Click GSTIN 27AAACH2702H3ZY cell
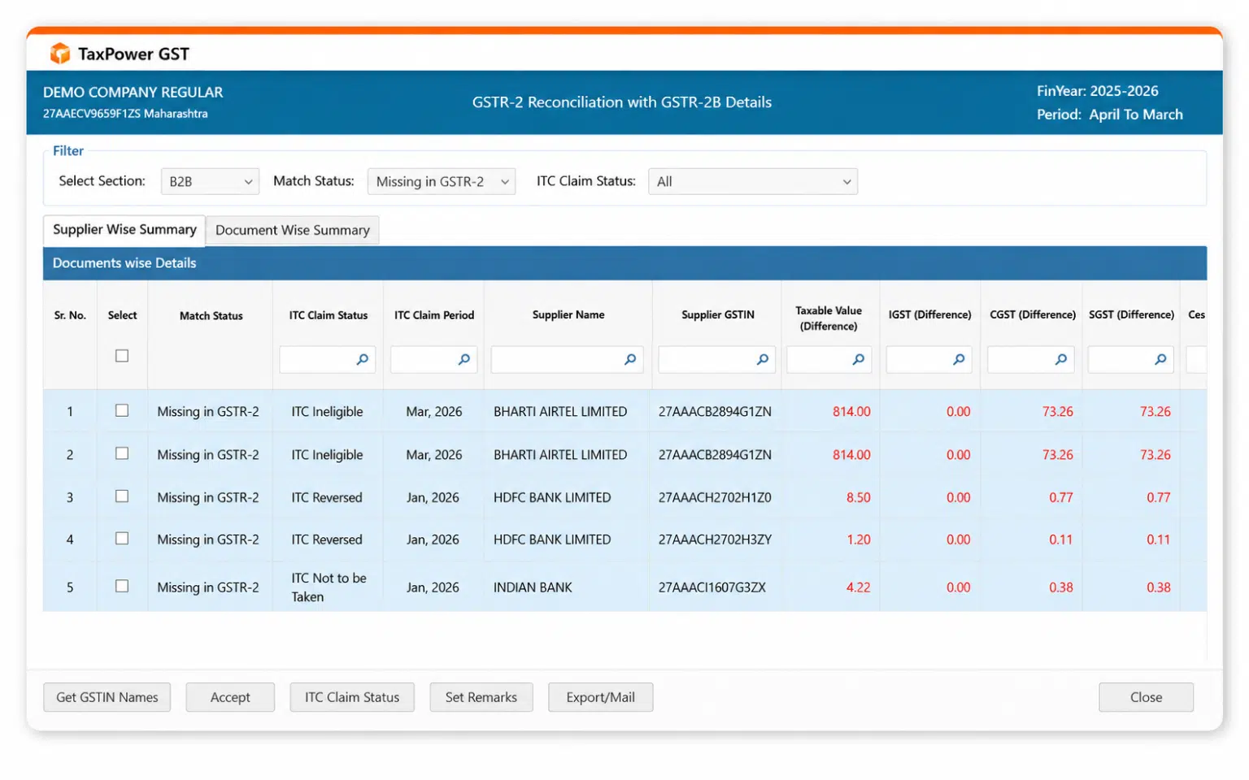 pyautogui.click(x=715, y=539)
